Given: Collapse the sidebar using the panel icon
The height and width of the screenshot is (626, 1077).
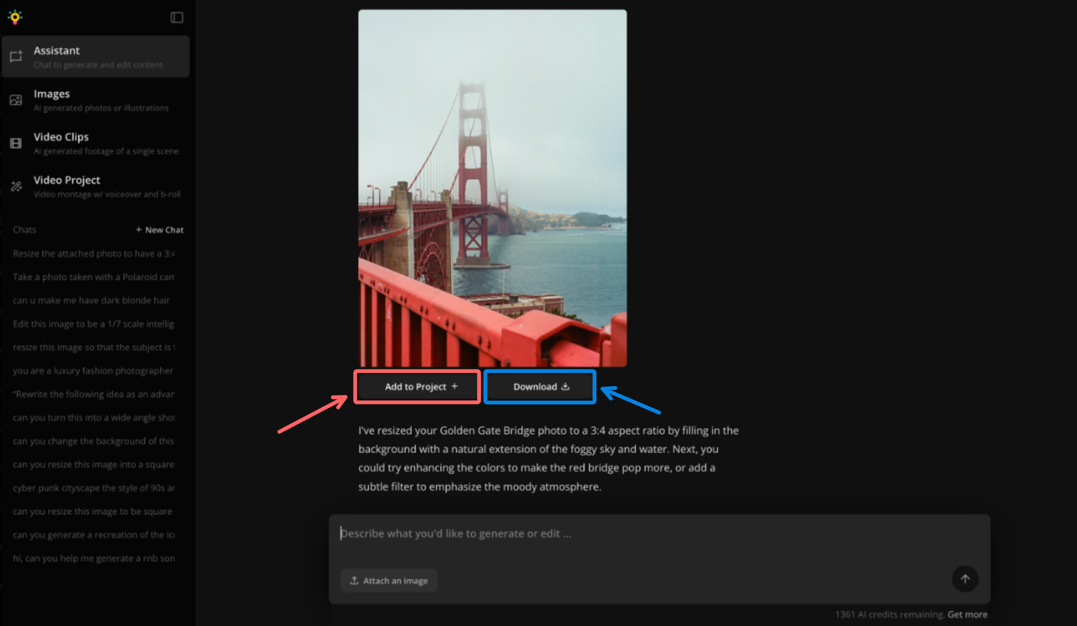Looking at the screenshot, I should coord(177,18).
